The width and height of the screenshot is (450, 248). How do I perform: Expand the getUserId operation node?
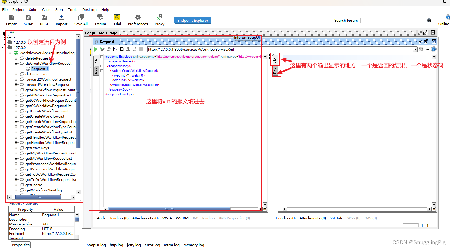16,185
